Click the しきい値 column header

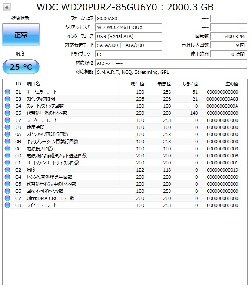187,84
